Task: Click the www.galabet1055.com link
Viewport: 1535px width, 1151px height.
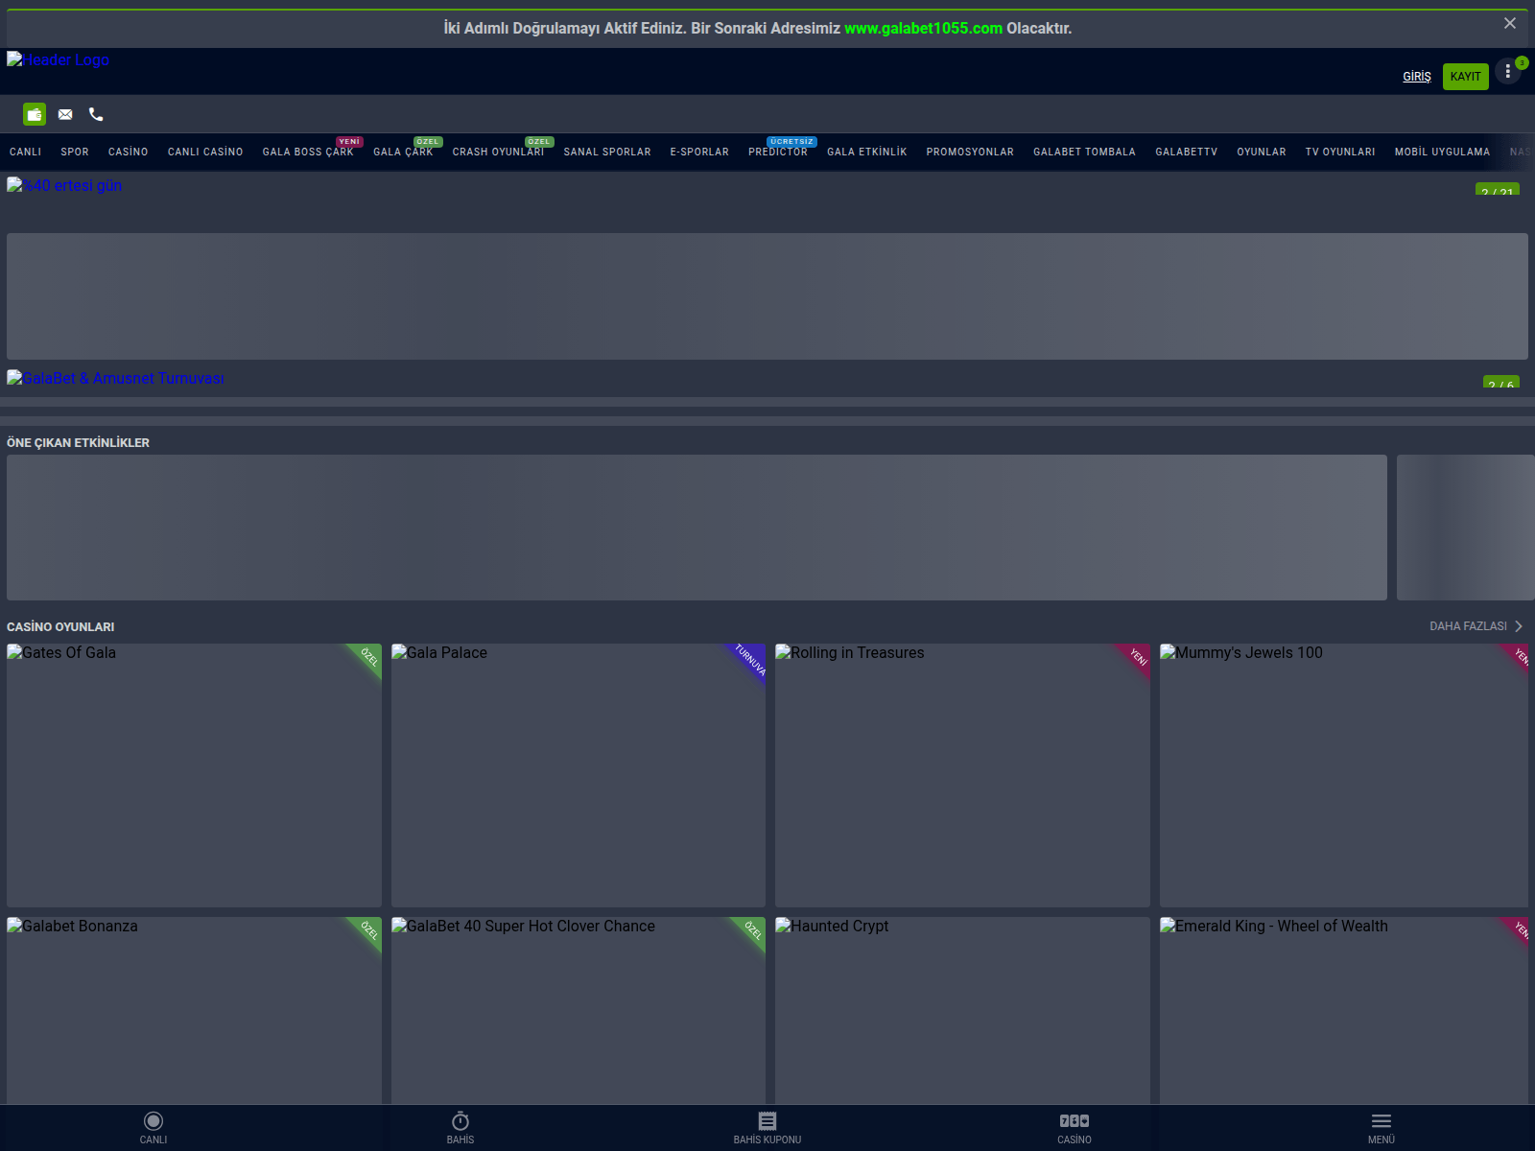Action: click(x=922, y=28)
